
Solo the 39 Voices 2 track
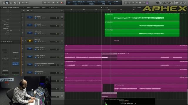tap(41, 26)
